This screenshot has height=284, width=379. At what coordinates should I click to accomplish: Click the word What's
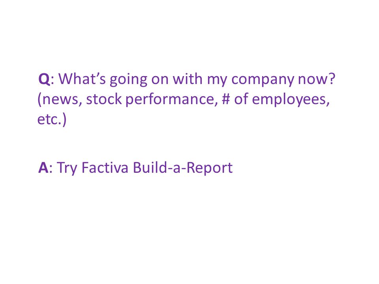82,79
